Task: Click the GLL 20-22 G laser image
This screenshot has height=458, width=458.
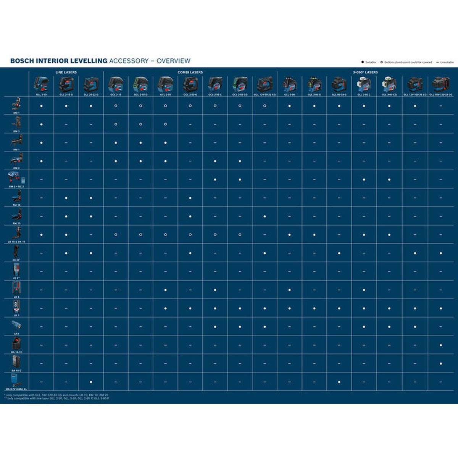Action: (x=91, y=84)
